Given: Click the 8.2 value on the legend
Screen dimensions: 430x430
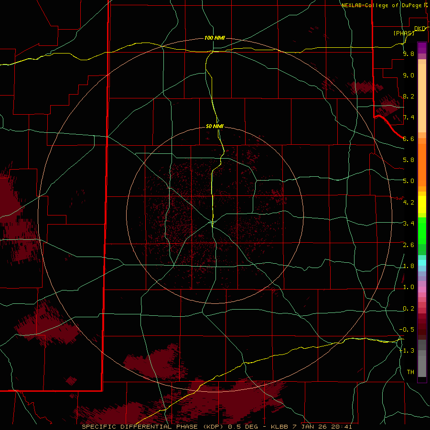Looking at the screenshot, I should (408, 96).
